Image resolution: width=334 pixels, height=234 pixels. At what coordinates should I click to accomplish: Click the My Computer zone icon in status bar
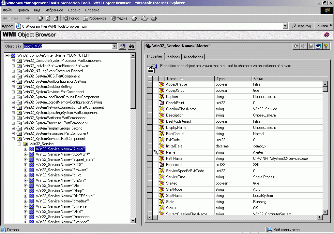point(270,230)
